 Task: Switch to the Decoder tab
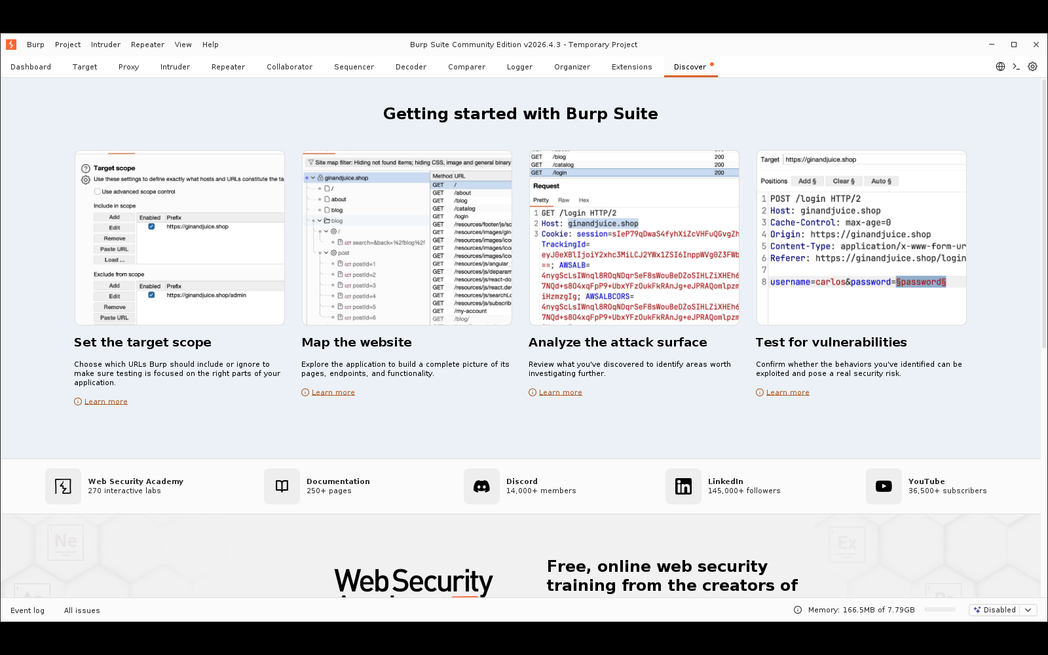(411, 67)
